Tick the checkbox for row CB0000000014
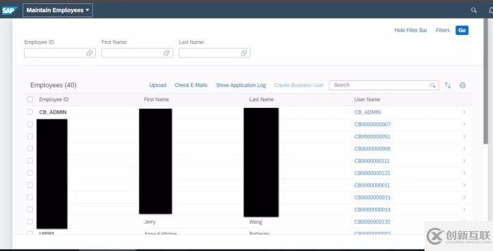493x251 pixels. tap(30, 209)
